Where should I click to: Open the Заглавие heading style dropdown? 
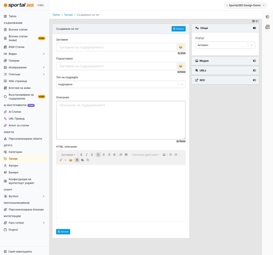68,155
